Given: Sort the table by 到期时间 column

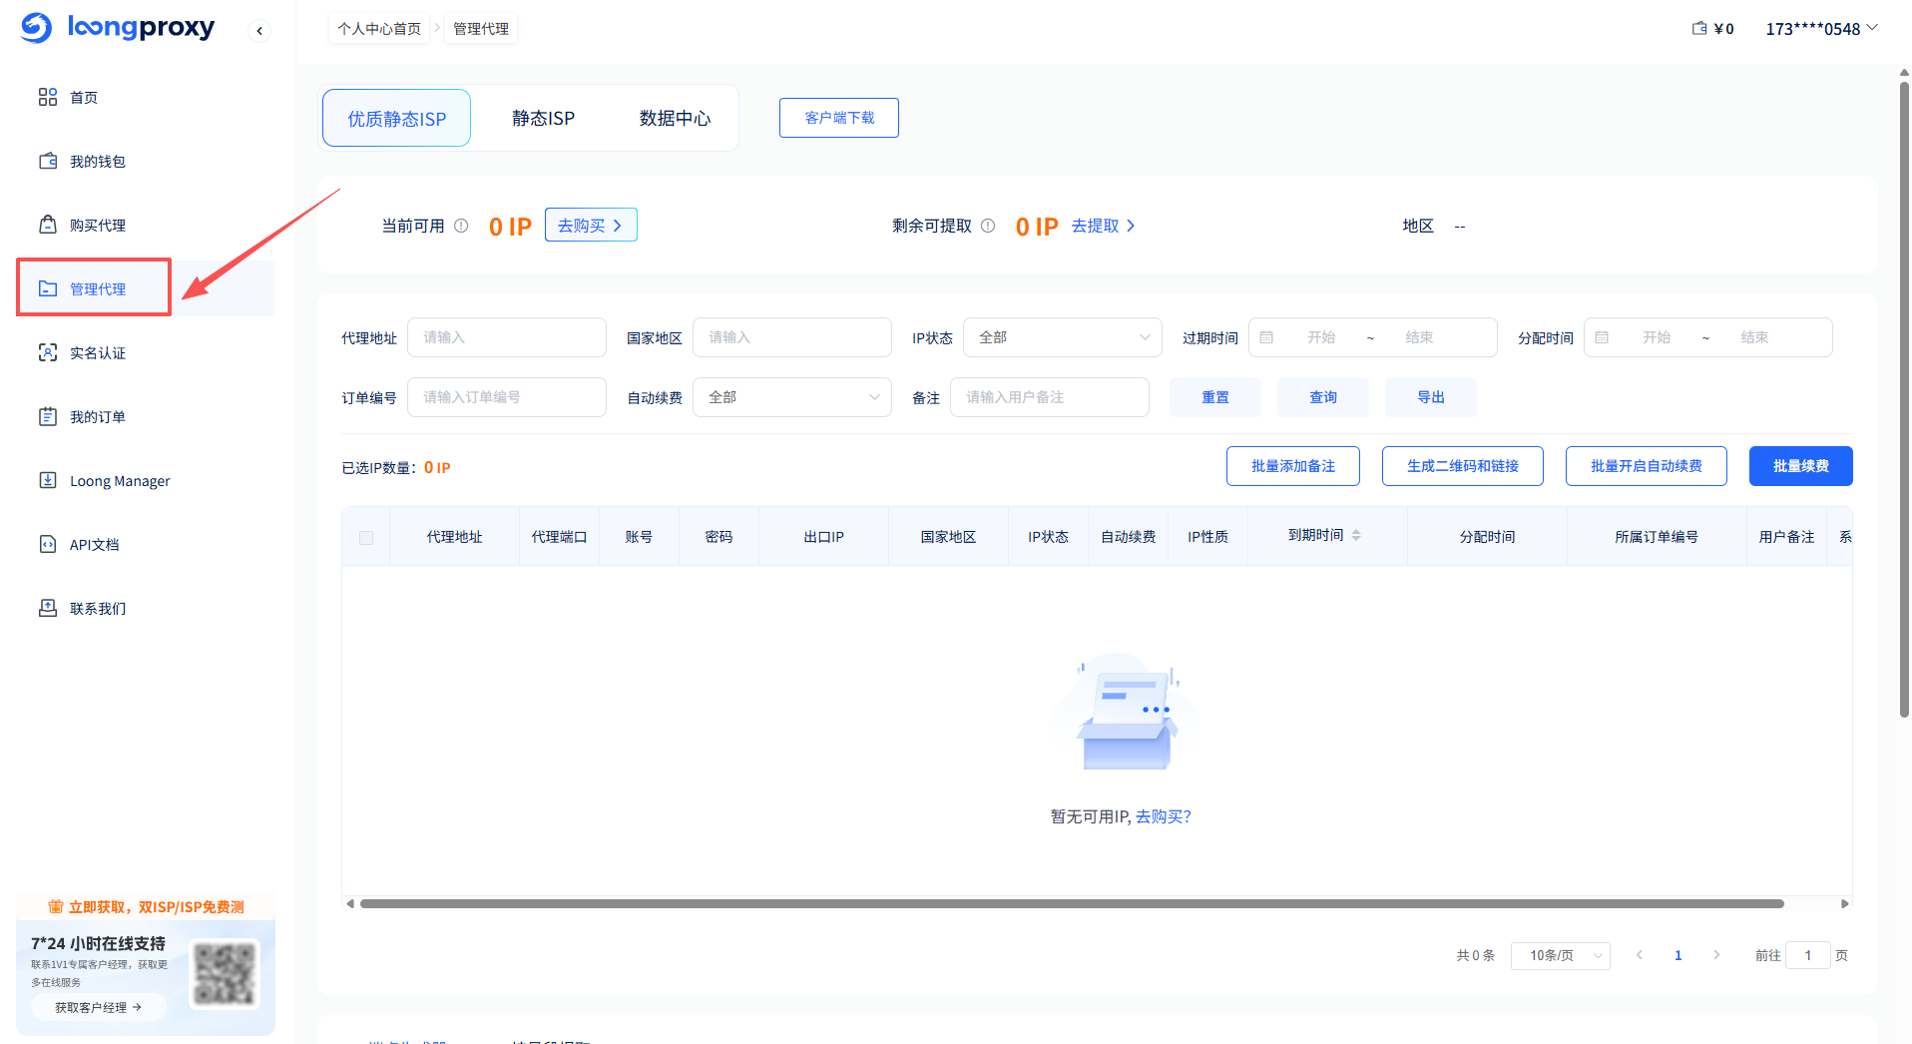Looking at the screenshot, I should click(x=1355, y=536).
